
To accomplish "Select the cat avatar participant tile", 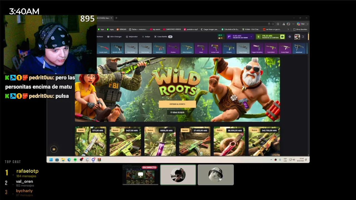I will (216, 175).
